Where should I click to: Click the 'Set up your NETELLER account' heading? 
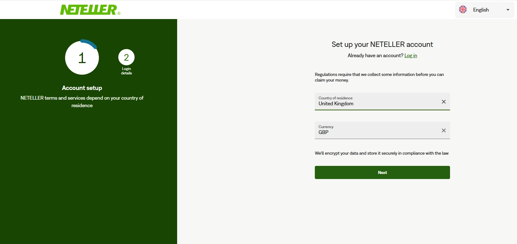(382, 44)
